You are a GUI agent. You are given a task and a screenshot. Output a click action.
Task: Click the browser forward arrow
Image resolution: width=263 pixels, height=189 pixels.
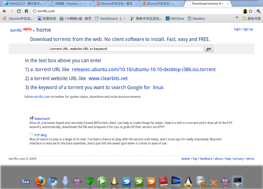12,11
